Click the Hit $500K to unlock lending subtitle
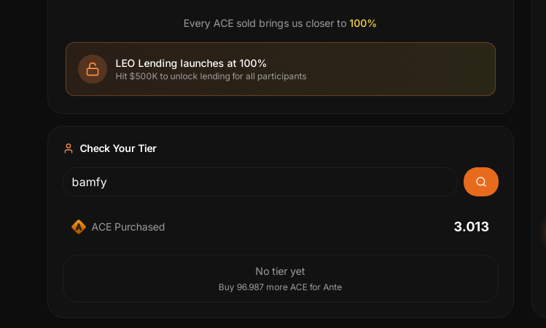 [x=211, y=76]
